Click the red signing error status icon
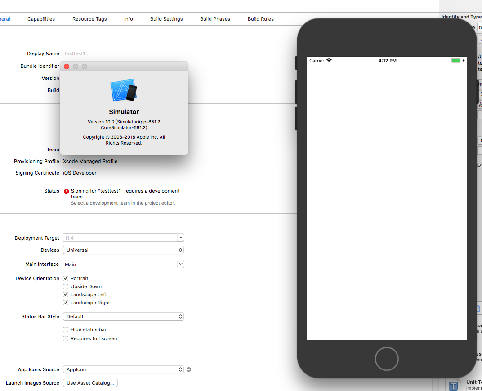This screenshot has height=391, width=482. [66, 192]
